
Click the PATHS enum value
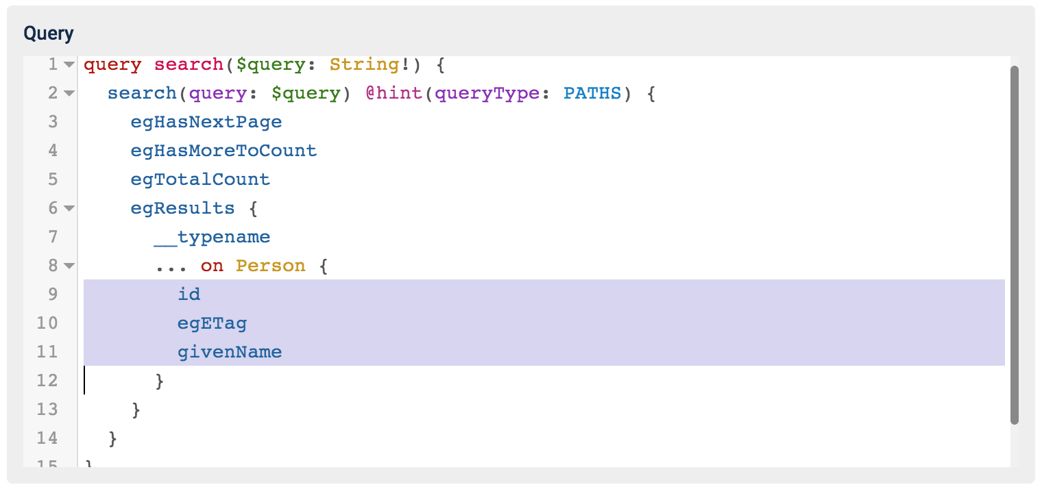(592, 94)
